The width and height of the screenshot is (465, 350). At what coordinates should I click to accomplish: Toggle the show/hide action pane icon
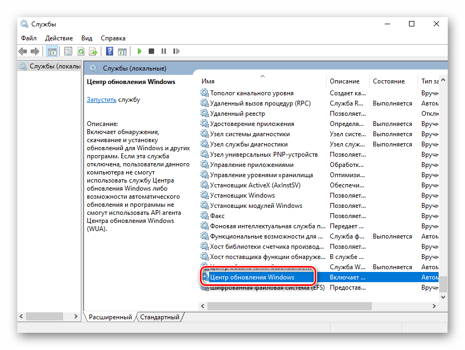click(122, 52)
